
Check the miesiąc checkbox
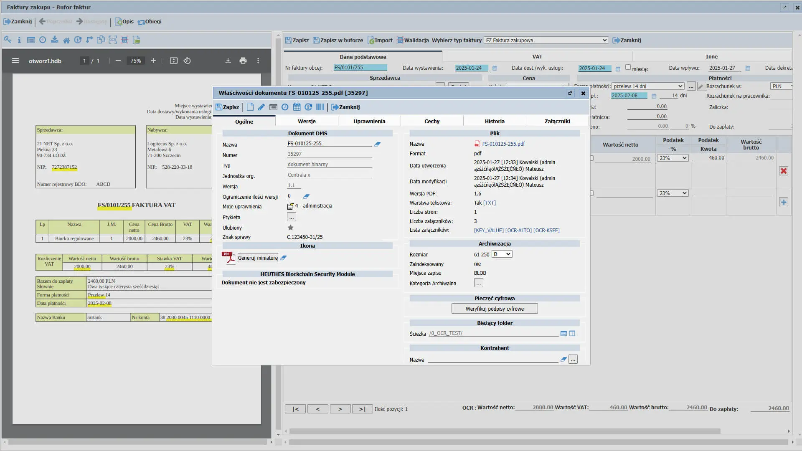point(628,67)
